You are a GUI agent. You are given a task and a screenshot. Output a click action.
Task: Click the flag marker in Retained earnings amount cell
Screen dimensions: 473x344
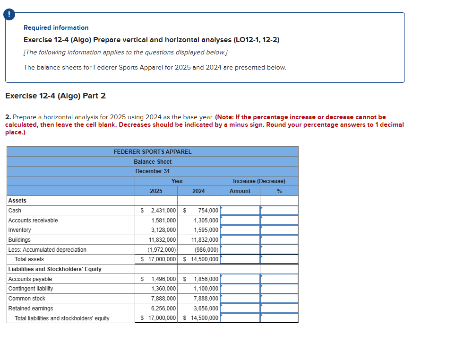222,306
